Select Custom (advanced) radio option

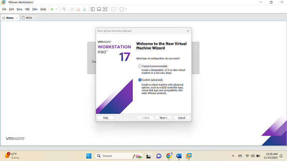140,80
